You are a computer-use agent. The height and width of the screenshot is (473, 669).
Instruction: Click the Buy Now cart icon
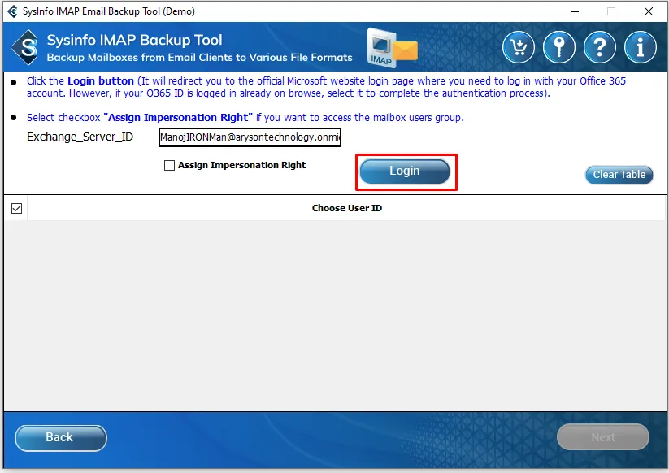(519, 47)
